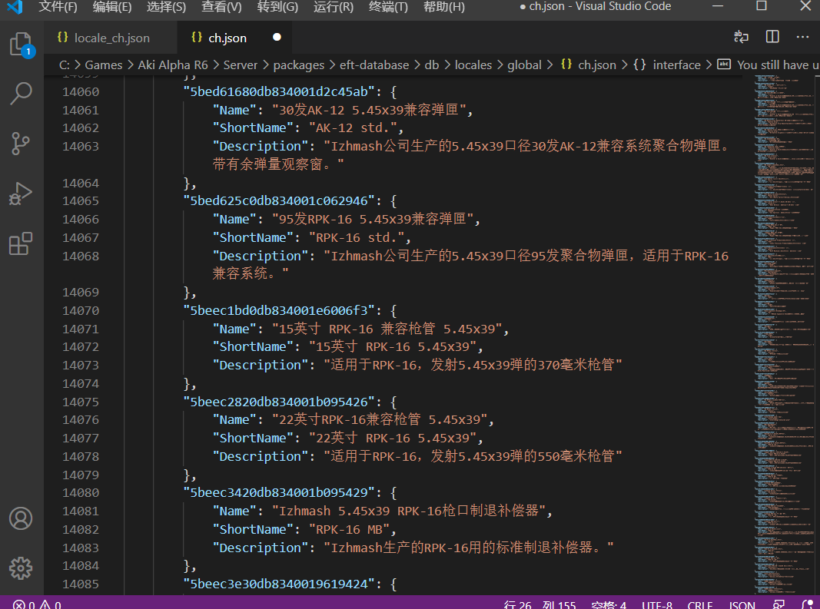Click the compare changes icon in editor toolbar

click(741, 37)
